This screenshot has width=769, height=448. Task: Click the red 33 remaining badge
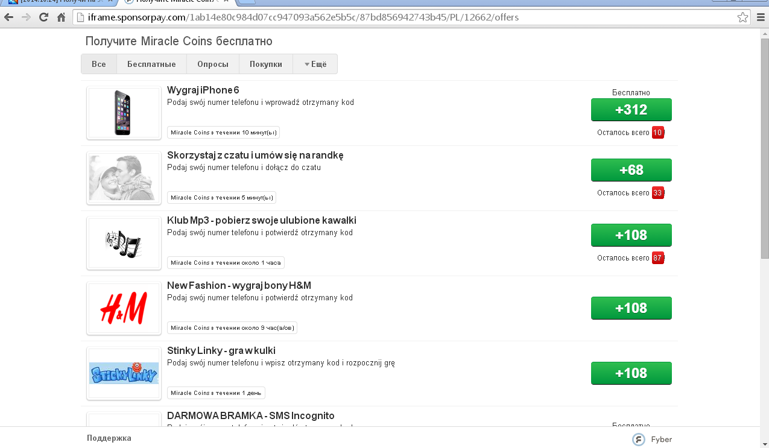(657, 193)
